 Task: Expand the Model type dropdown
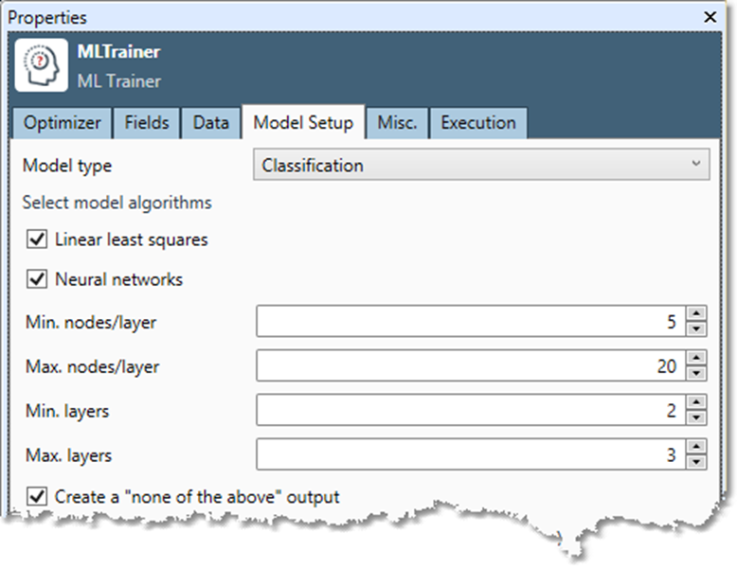[x=481, y=166]
